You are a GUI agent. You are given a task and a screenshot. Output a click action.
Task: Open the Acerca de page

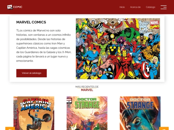tap(135, 7)
